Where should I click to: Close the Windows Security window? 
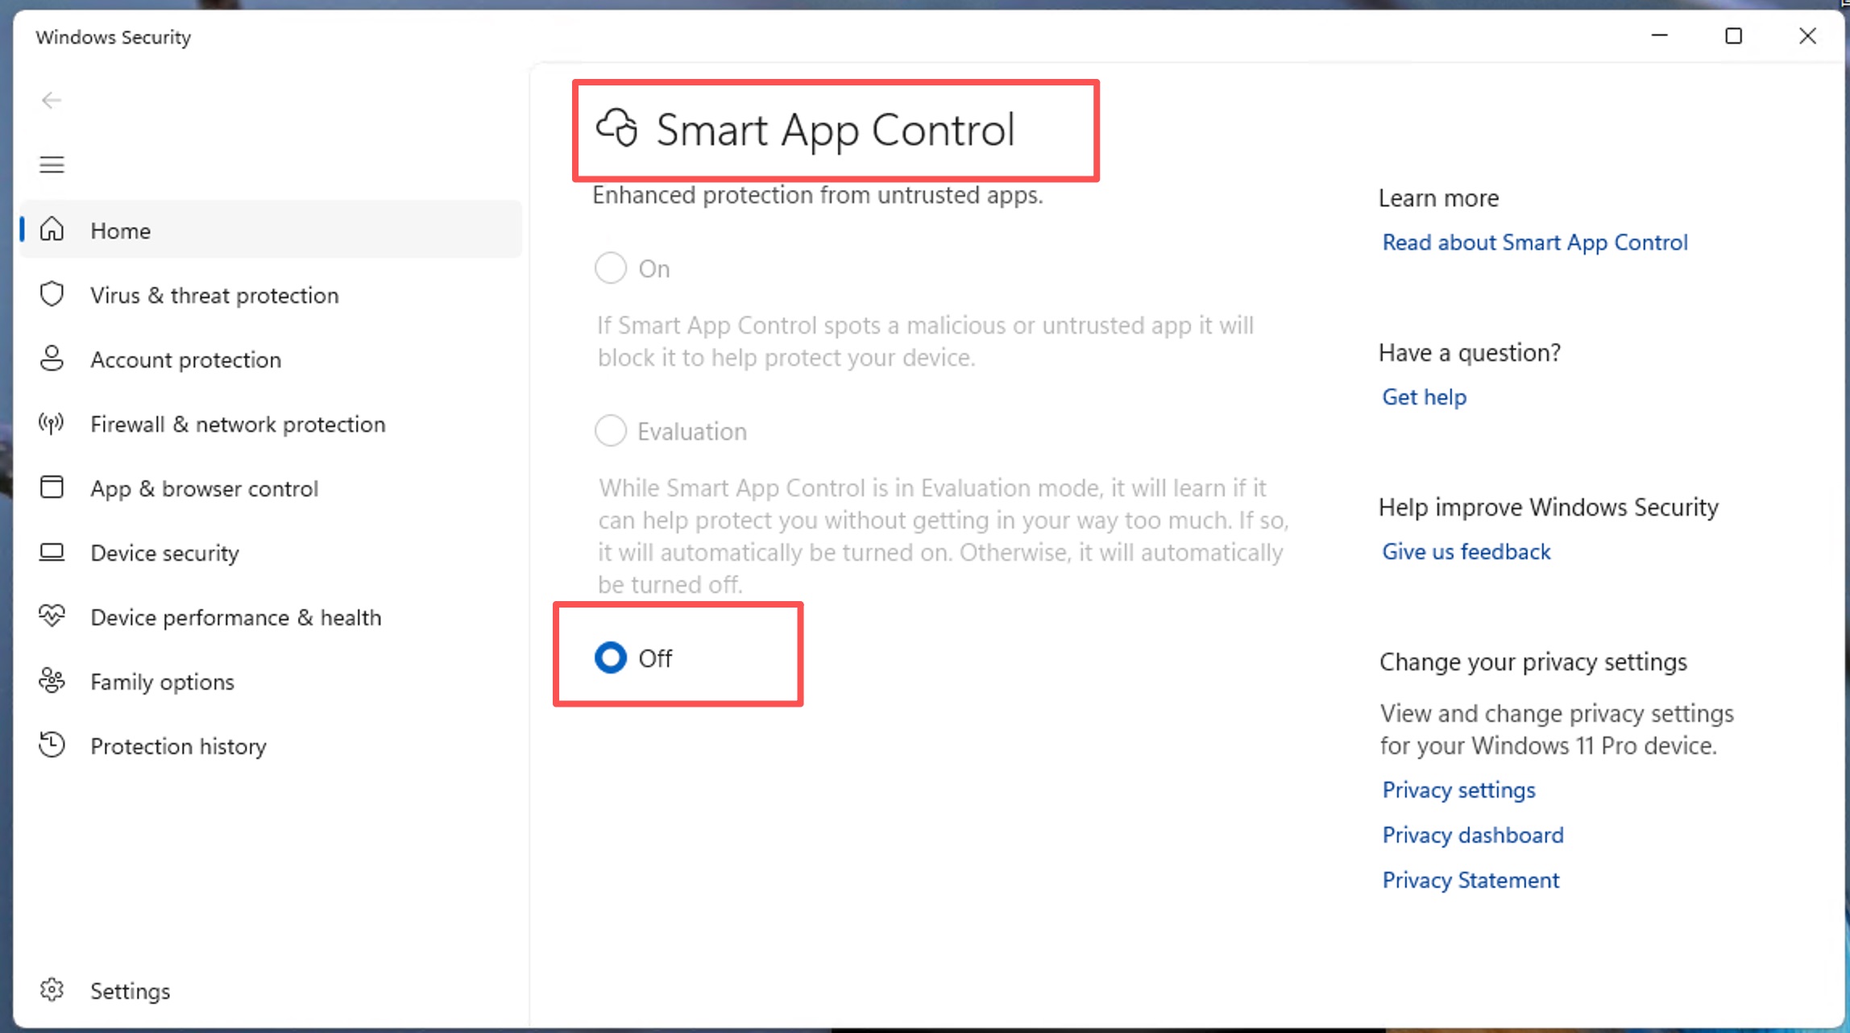tap(1807, 35)
